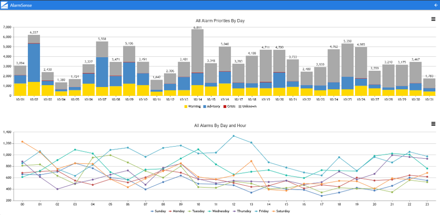The image size is (440, 215).
Task: Click the hour 12 axis label
Action: click(233, 204)
